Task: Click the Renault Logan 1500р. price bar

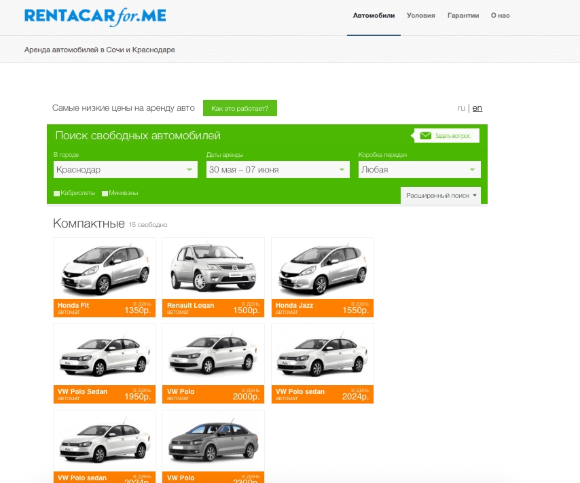Action: pyautogui.click(x=213, y=308)
